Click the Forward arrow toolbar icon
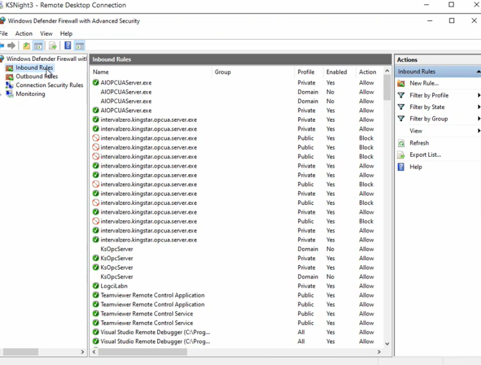This screenshot has width=481, height=365. (x=12, y=46)
